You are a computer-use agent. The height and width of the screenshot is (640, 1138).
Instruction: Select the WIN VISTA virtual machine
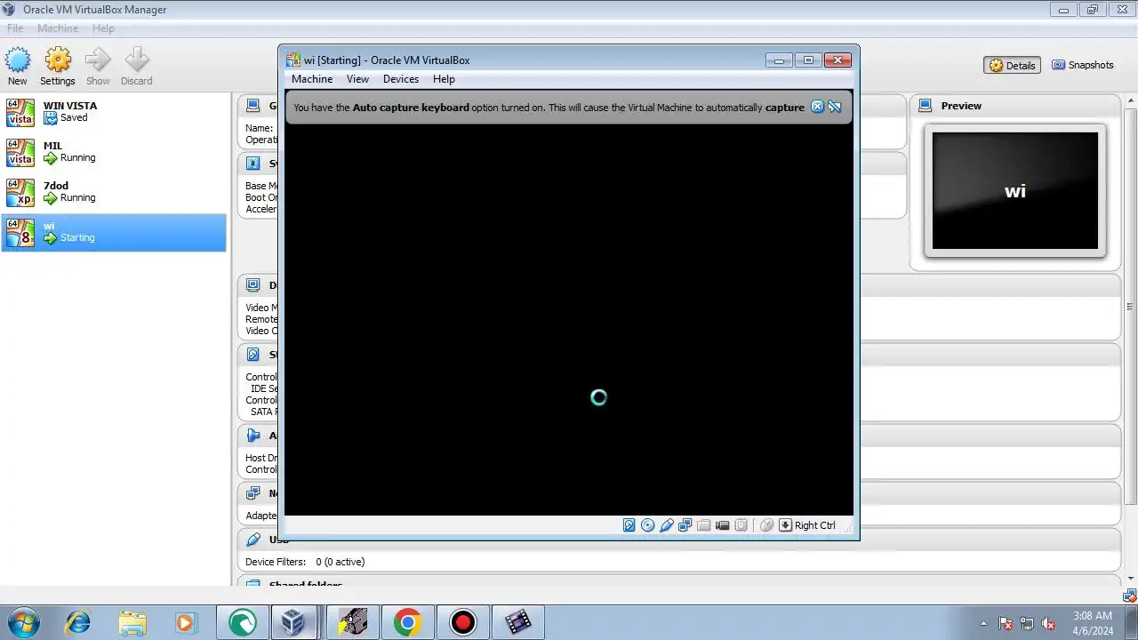(114, 111)
